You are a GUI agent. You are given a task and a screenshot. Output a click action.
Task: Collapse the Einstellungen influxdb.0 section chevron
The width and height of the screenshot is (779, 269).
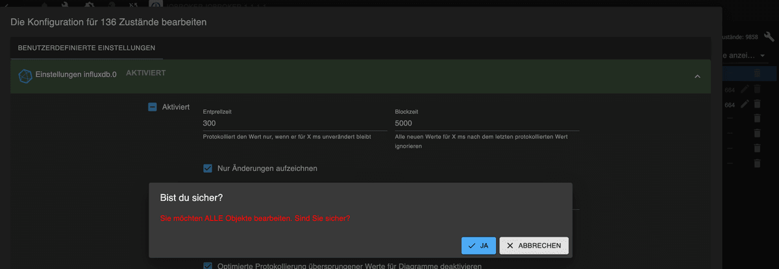pos(697,76)
